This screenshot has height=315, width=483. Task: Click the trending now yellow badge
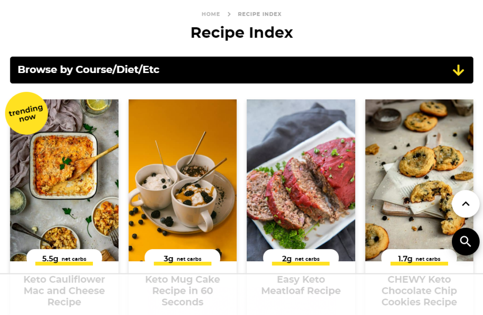26,113
